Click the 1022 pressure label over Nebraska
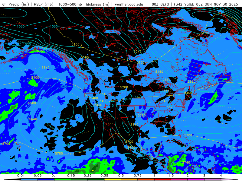242x181 pixels. point(134,96)
